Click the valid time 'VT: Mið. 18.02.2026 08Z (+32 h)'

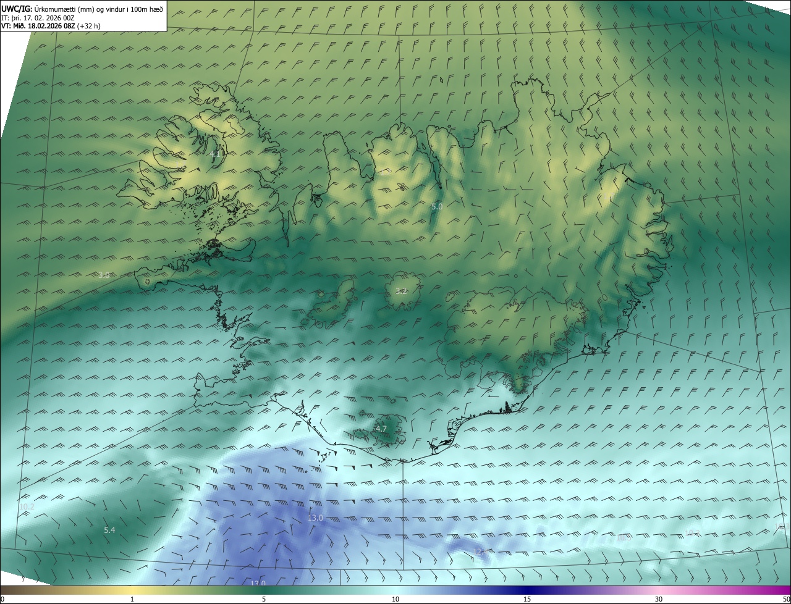click(51, 27)
